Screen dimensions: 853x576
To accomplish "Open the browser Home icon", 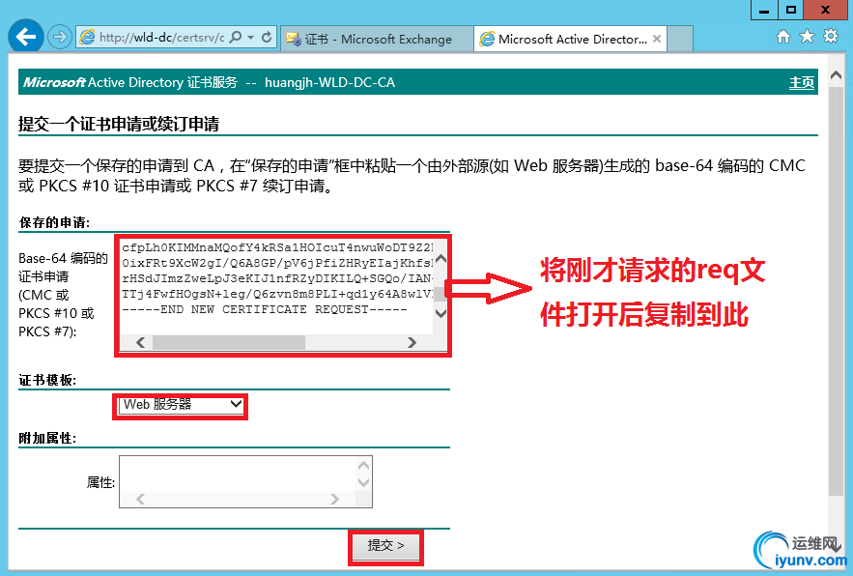I will 782,37.
